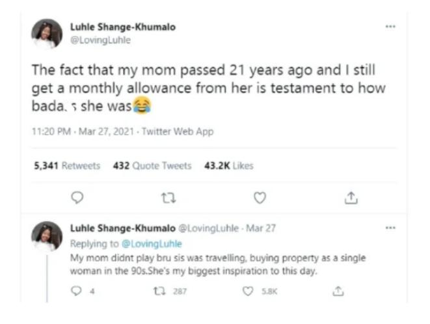
Task: Retweet the main tweet
Action: pos(168,197)
